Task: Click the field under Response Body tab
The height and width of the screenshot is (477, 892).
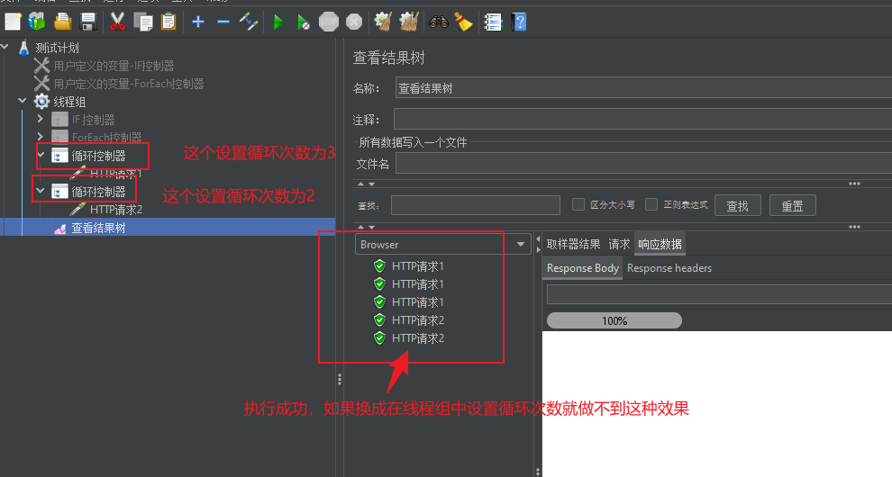Action: tap(719, 294)
